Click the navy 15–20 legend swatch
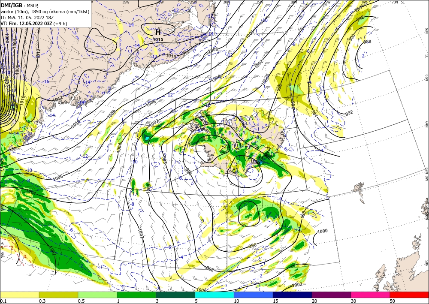 point(293,295)
